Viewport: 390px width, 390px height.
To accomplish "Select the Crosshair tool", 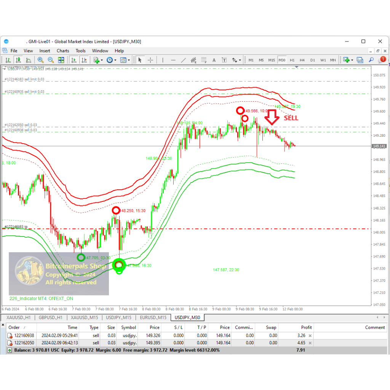I will (150, 60).
